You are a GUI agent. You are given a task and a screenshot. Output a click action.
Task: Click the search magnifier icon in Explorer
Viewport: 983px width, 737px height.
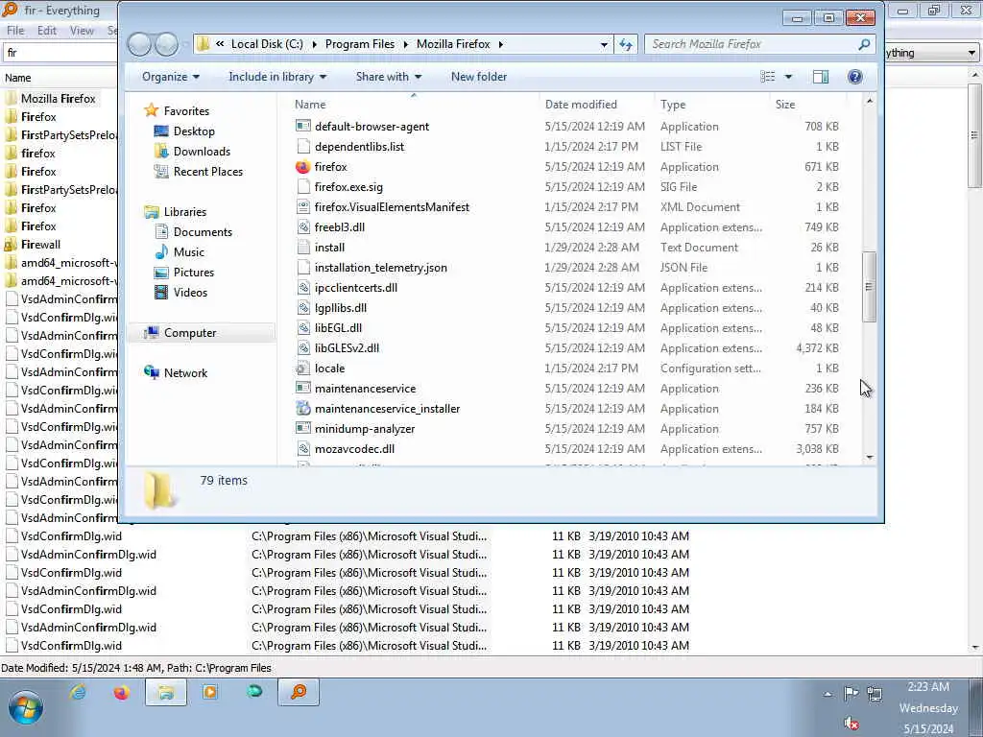coord(865,44)
